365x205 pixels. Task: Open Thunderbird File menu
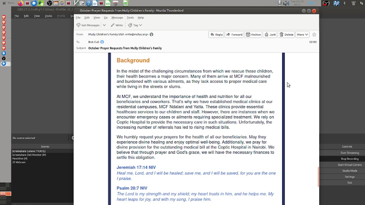(x=78, y=18)
